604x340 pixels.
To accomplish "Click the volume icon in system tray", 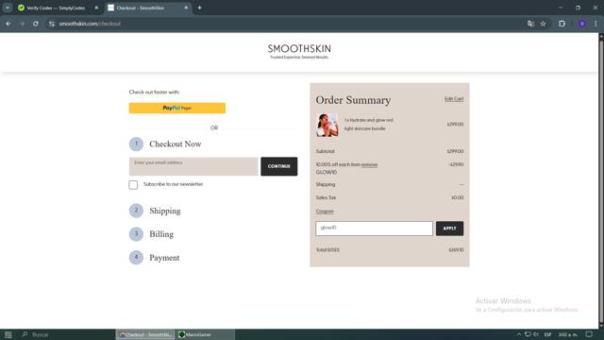I will (536, 334).
